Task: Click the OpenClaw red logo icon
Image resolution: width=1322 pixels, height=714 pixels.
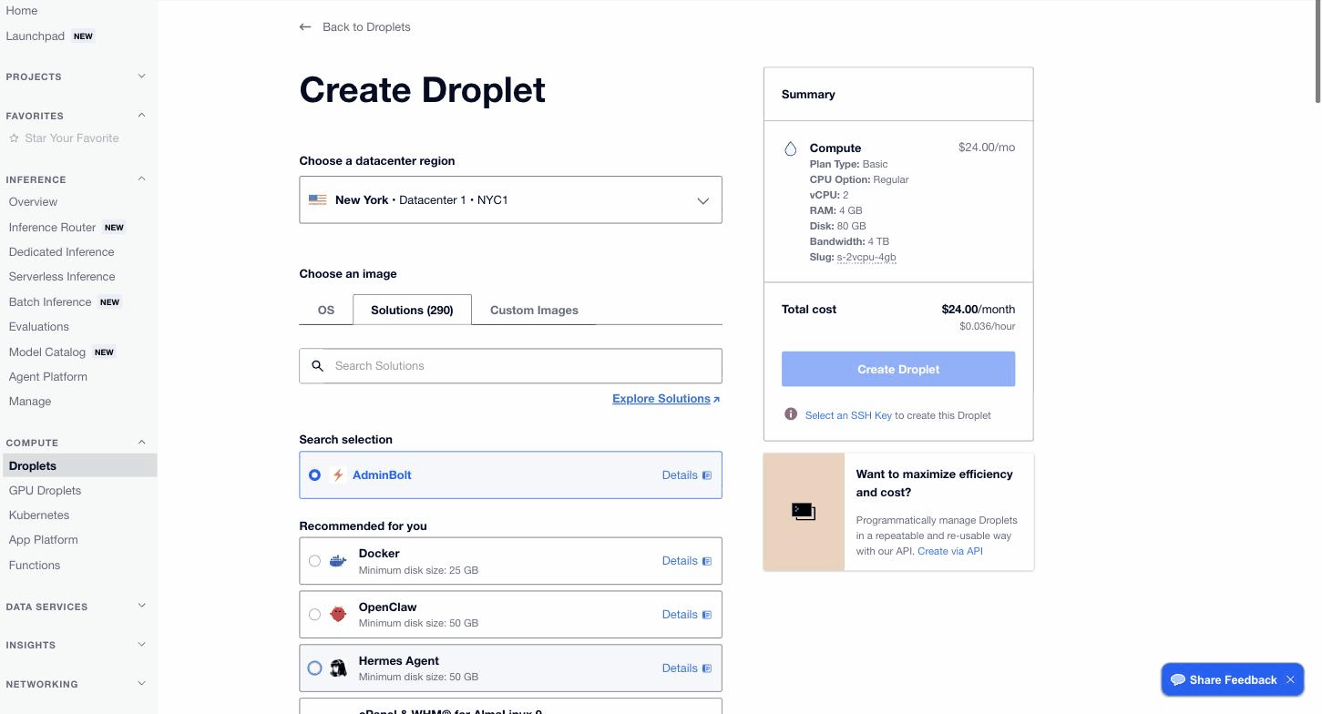Action: point(338,615)
